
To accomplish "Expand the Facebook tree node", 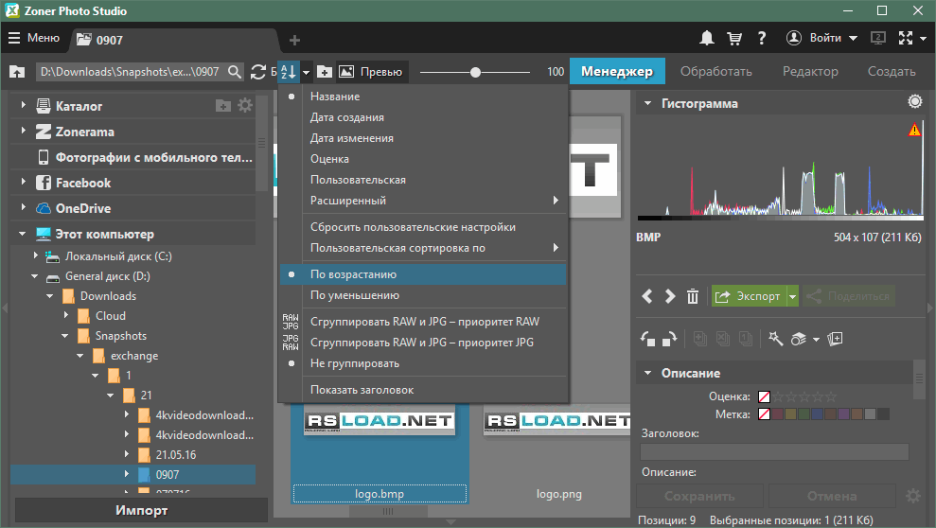I will 24,182.
